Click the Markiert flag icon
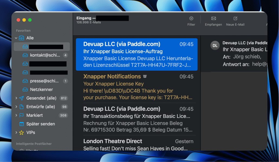The width and height of the screenshot is (279, 162). [x=21, y=115]
